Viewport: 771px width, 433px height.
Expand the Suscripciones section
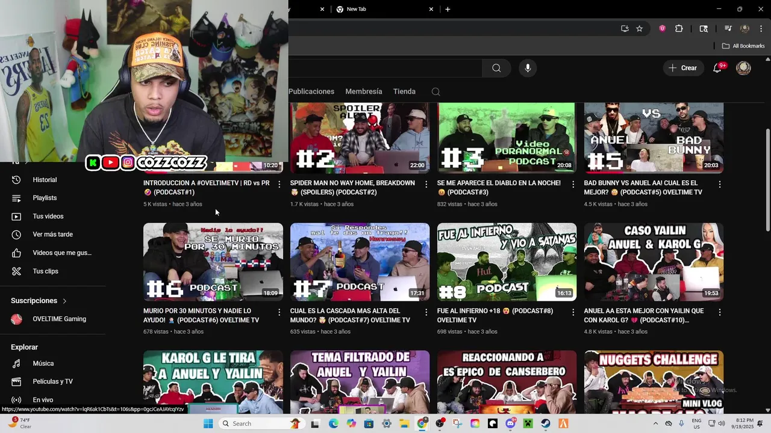point(39,301)
